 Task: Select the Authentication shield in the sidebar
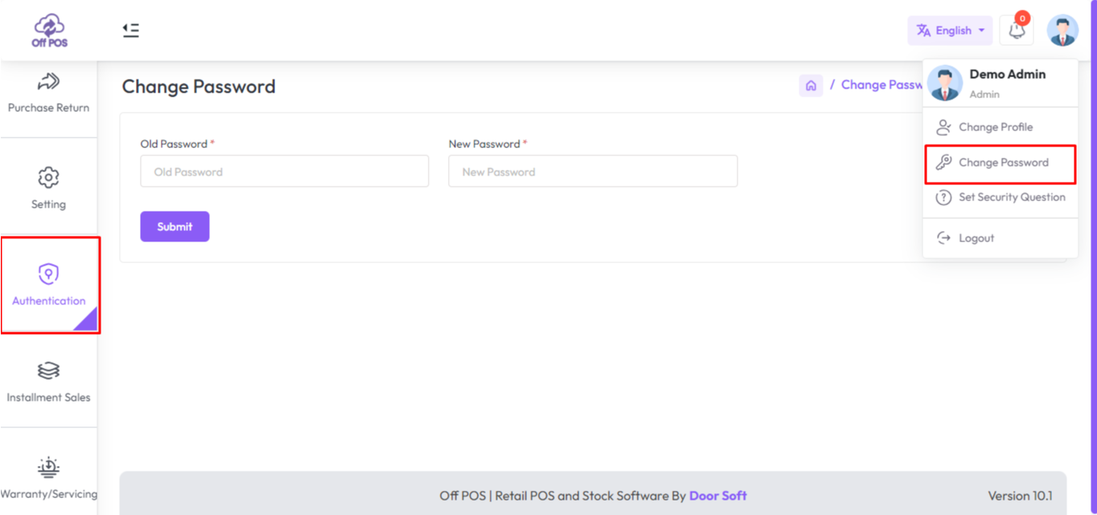pos(48,285)
